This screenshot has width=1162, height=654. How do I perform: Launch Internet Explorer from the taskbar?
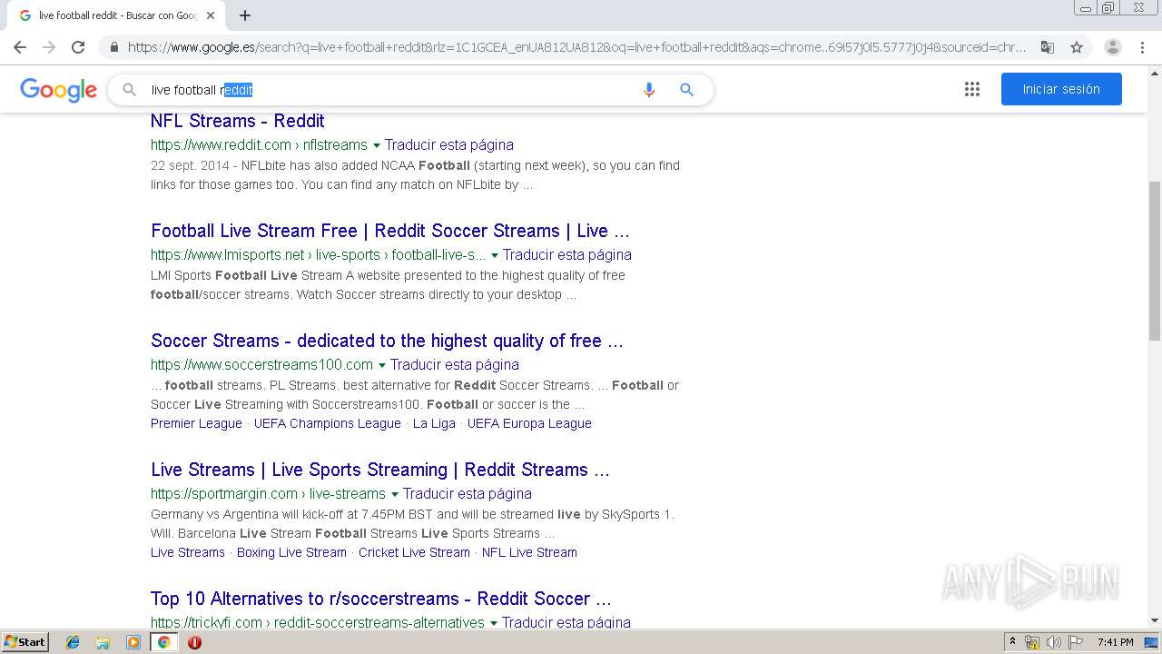[x=73, y=642]
